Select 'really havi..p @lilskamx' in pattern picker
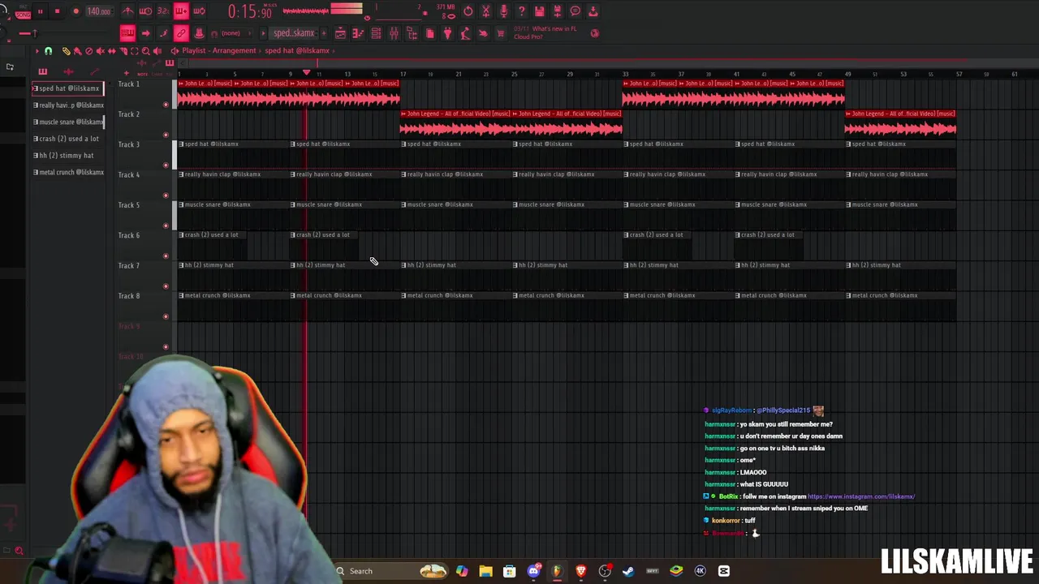 click(x=68, y=105)
